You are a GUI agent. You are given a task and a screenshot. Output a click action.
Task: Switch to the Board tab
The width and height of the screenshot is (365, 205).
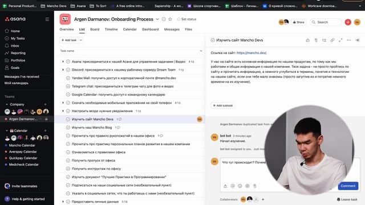click(95, 30)
